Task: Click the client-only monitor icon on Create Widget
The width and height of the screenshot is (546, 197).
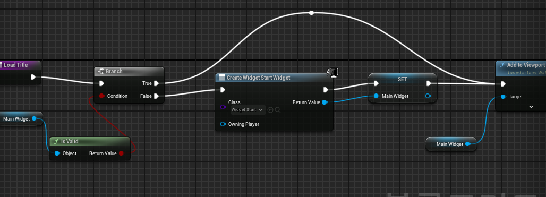Action: 334,72
